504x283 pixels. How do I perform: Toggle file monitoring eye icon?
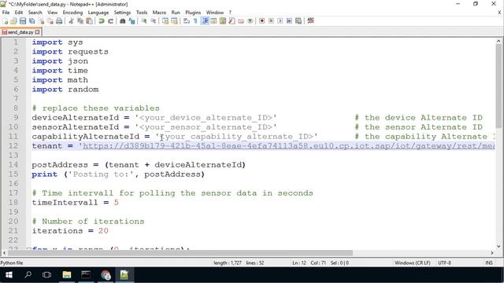point(250,21)
